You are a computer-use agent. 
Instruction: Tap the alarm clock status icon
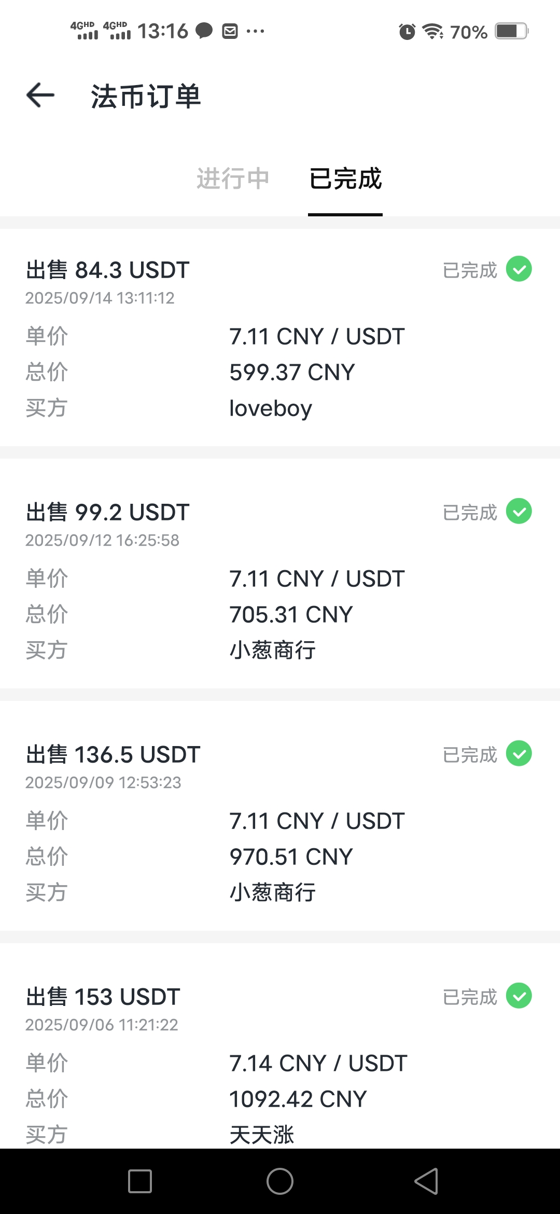(x=407, y=32)
